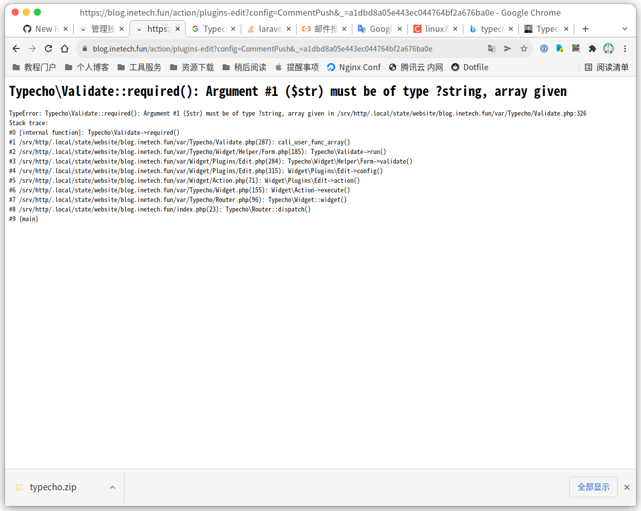Close the active https tab
The height and width of the screenshot is (511, 641).
click(x=178, y=29)
